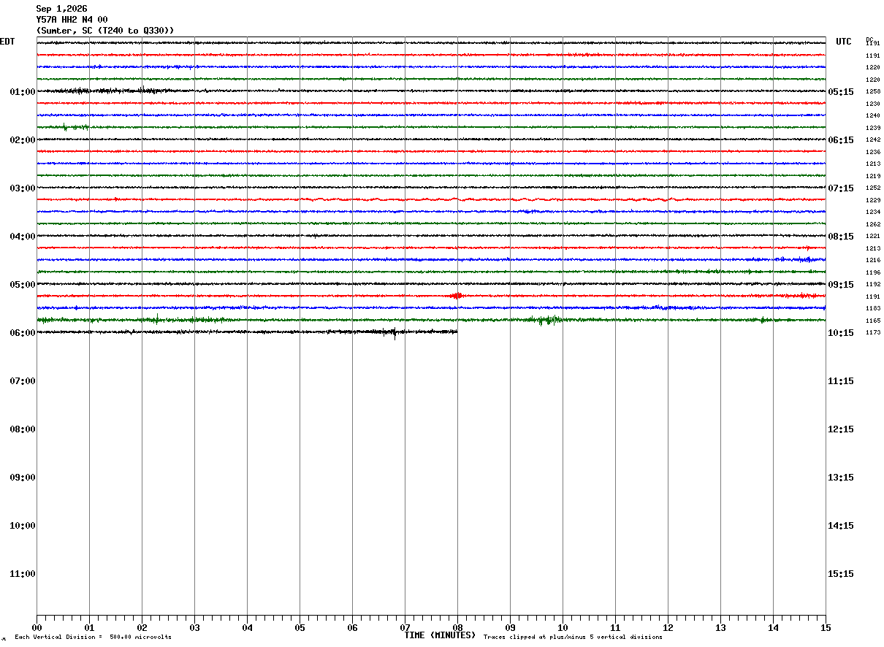Click the 05:15 UTC time label
The height and width of the screenshot is (647, 884).
coord(839,92)
